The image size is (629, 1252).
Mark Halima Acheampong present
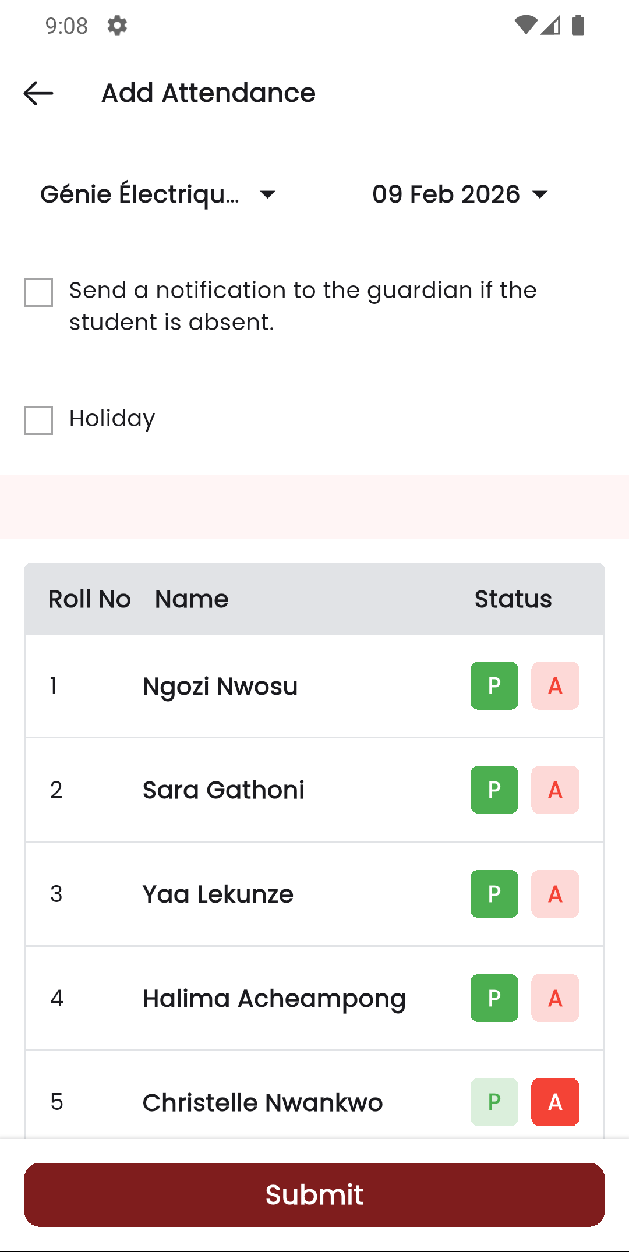[493, 998]
